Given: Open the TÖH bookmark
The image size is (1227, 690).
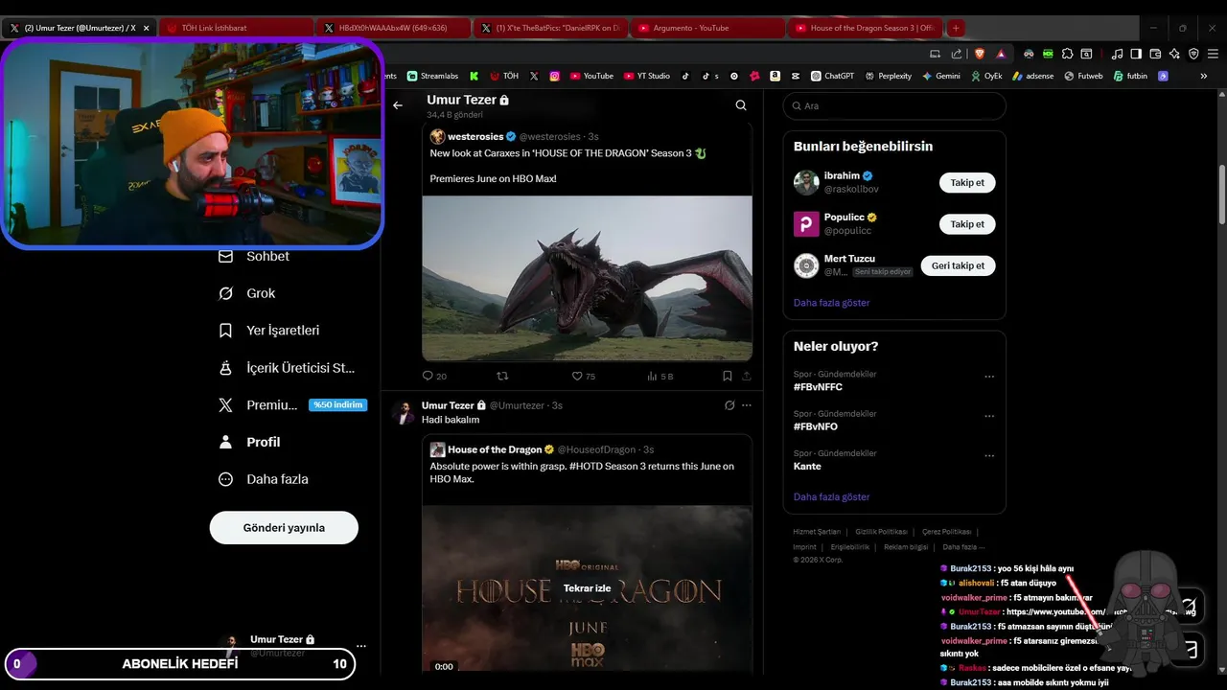Looking at the screenshot, I should [504, 76].
